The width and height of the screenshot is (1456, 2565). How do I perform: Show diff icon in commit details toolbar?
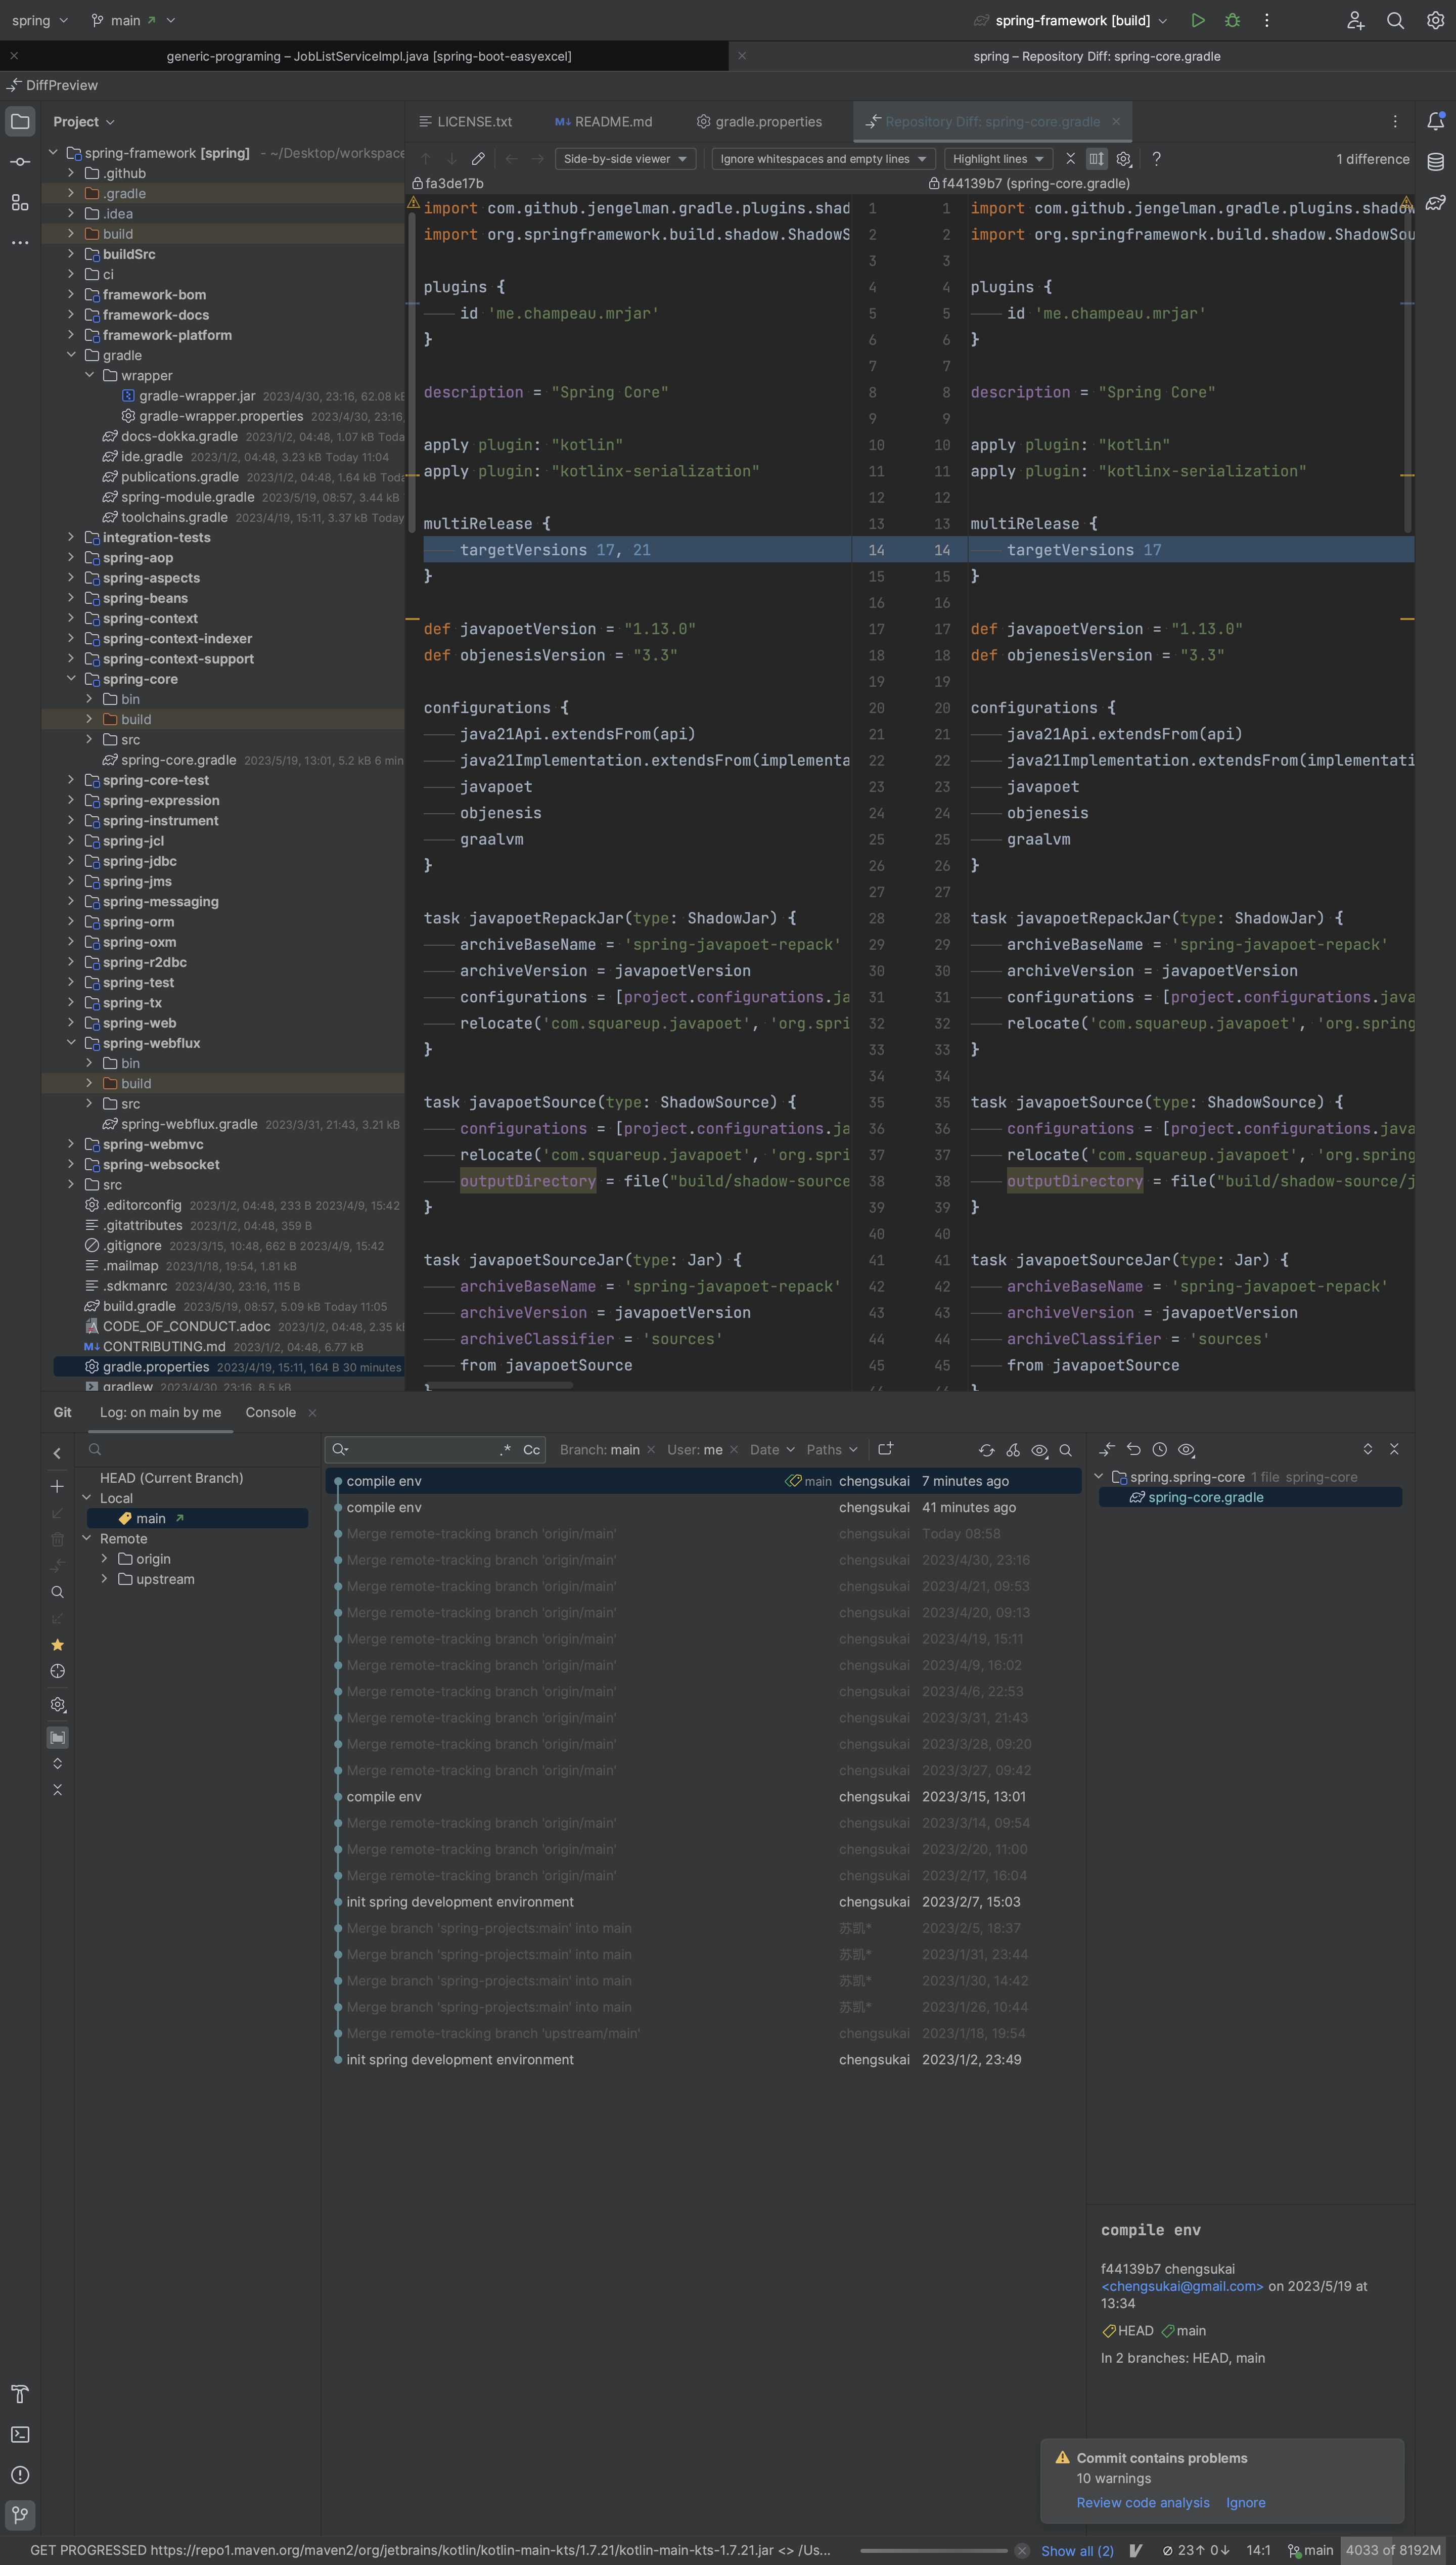pos(1106,1450)
